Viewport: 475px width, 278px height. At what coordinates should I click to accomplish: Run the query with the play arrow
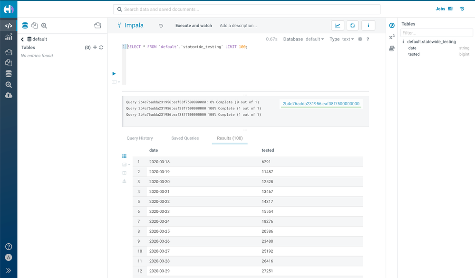114,73
